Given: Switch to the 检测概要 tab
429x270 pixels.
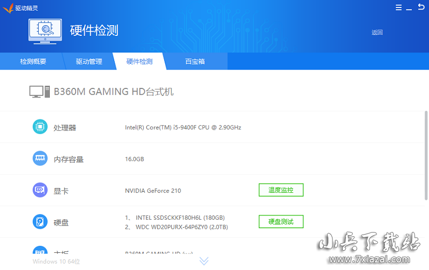Looking at the screenshot, I should 33,61.
